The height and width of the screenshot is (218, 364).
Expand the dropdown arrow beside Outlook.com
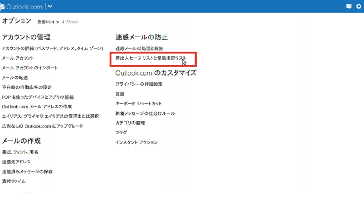point(50,7)
